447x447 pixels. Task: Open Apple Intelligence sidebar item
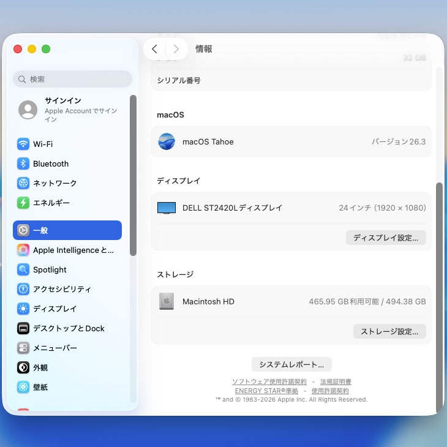(73, 250)
